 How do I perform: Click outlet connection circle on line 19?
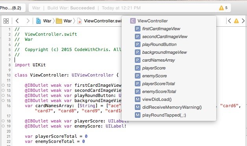(3, 126)
